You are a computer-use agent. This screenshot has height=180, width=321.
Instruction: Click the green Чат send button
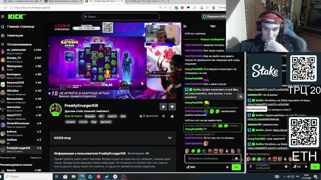236,167
